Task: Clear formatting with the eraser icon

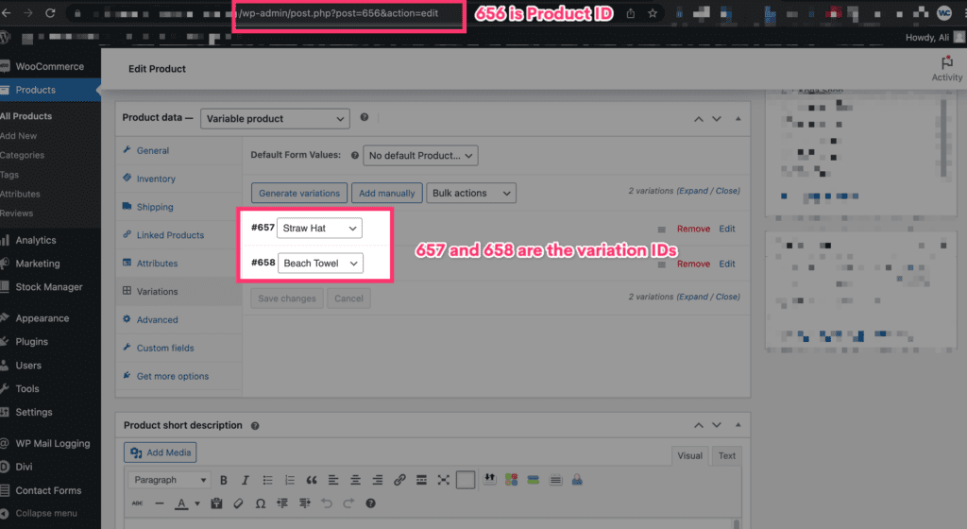Action: [x=238, y=503]
